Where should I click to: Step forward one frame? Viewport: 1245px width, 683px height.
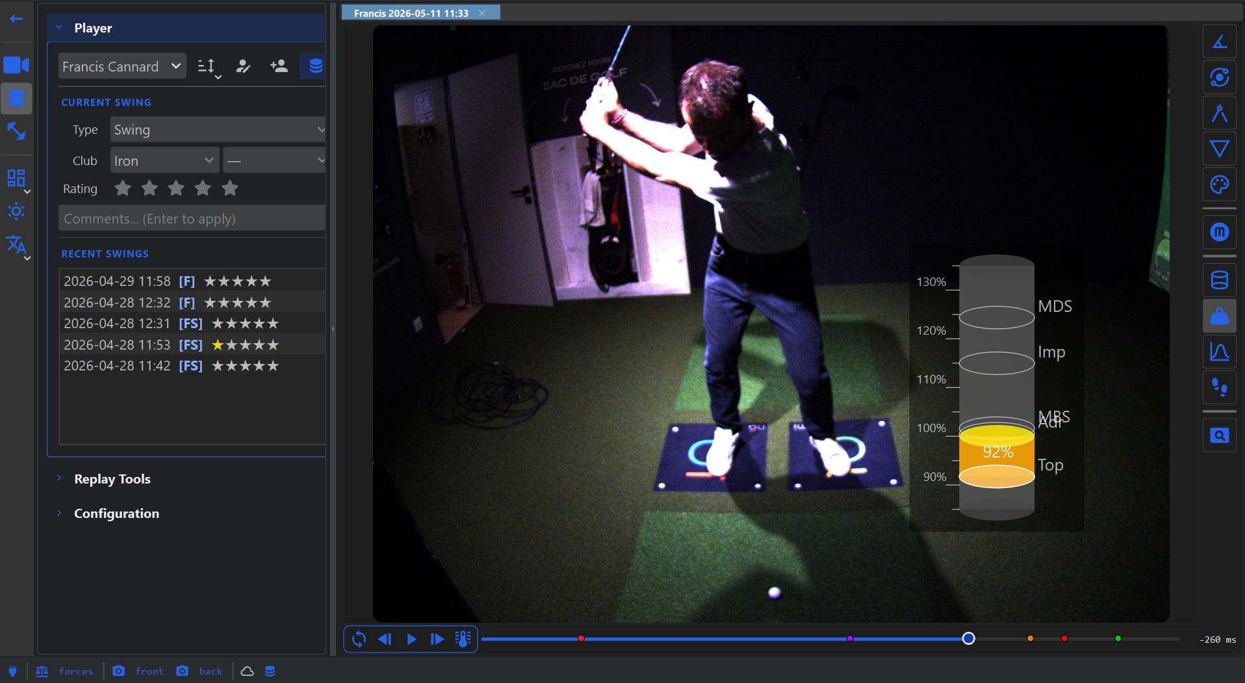[437, 639]
